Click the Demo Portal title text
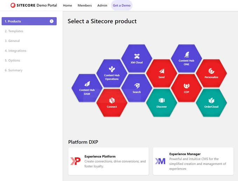Screen dimensions: 238x181 [x=47, y=5]
